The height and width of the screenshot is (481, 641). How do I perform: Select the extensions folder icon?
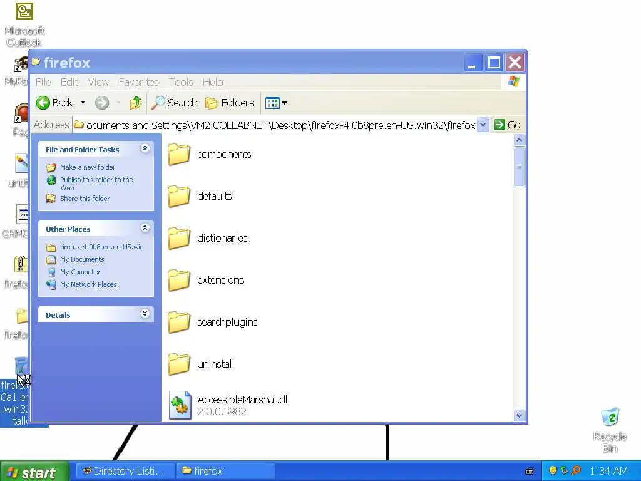pos(179,280)
